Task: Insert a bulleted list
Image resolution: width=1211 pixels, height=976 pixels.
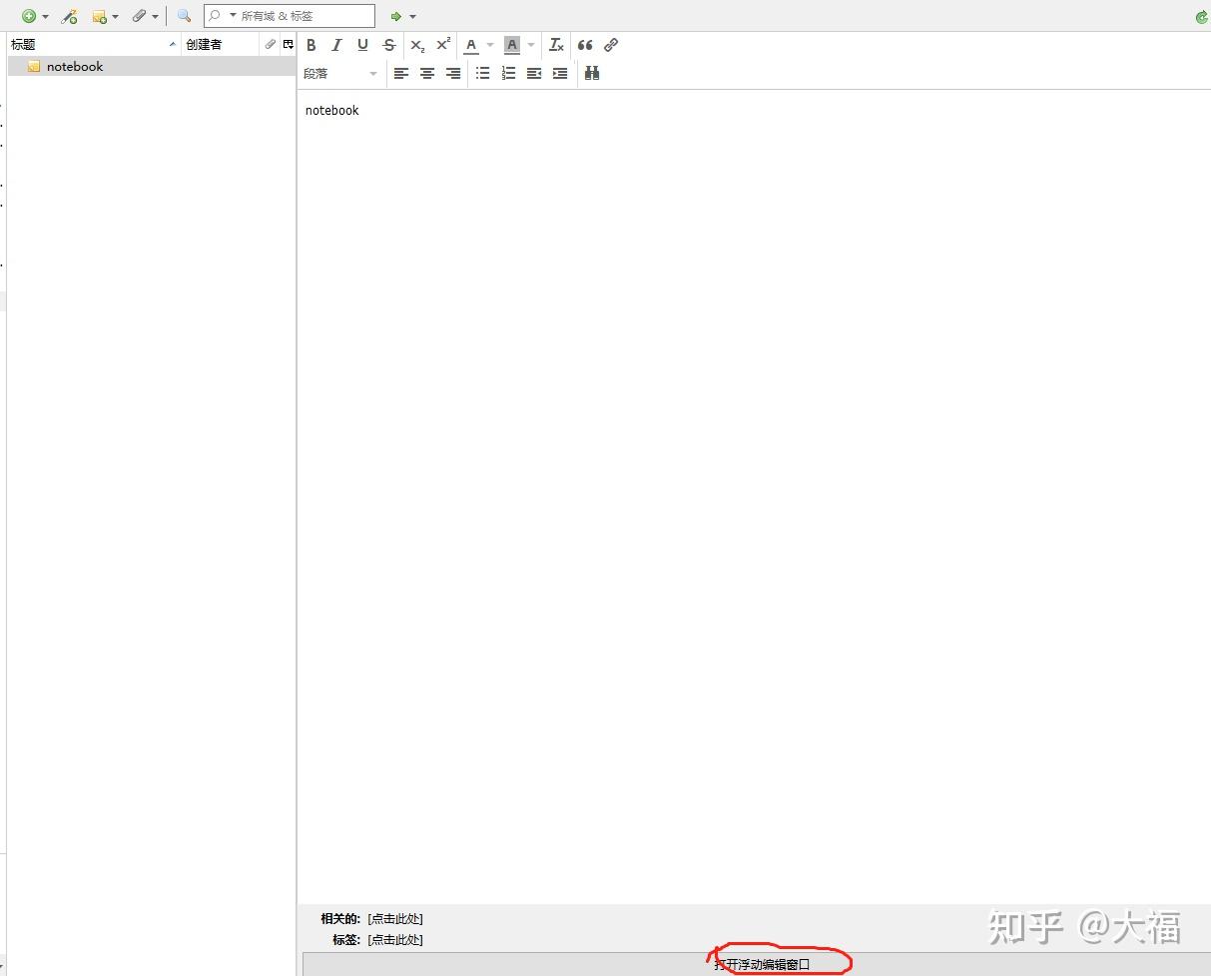Action: (482, 73)
